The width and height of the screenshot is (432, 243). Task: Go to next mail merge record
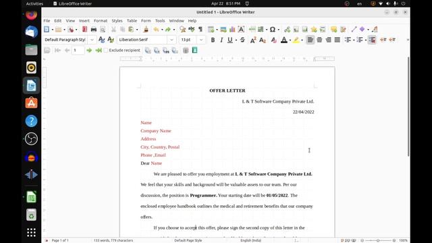coord(89,51)
